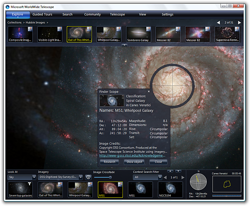Go to previous Hubble Images page

(x=218, y=22)
